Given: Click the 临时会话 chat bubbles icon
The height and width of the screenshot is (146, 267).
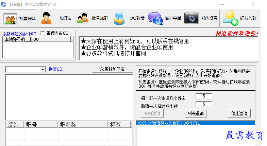Looking at the screenshot, I should 155,18.
